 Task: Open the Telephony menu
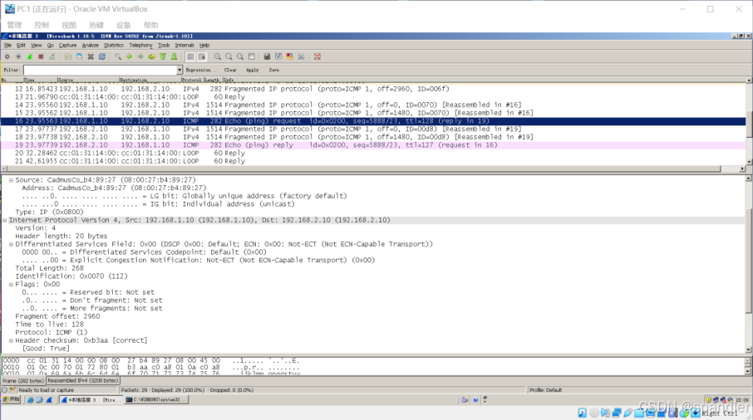(x=140, y=45)
